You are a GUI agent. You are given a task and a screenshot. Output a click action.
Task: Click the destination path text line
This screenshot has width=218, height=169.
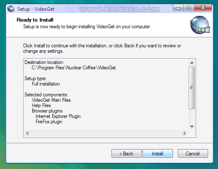pyautogui.click(x=74, y=68)
